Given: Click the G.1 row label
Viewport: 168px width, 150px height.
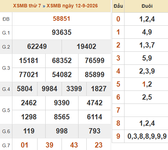Looking at the screenshot, I should click(x=6, y=33).
